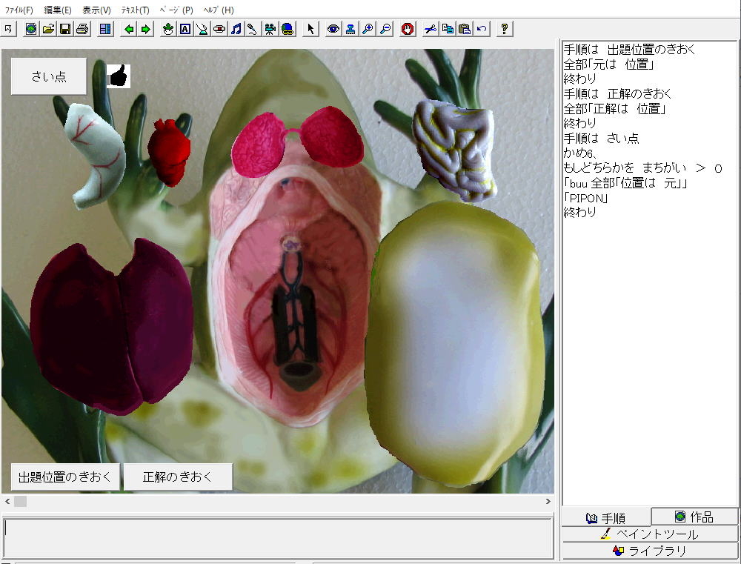Click the save floppy disk icon
The width and height of the screenshot is (741, 564).
65,29
